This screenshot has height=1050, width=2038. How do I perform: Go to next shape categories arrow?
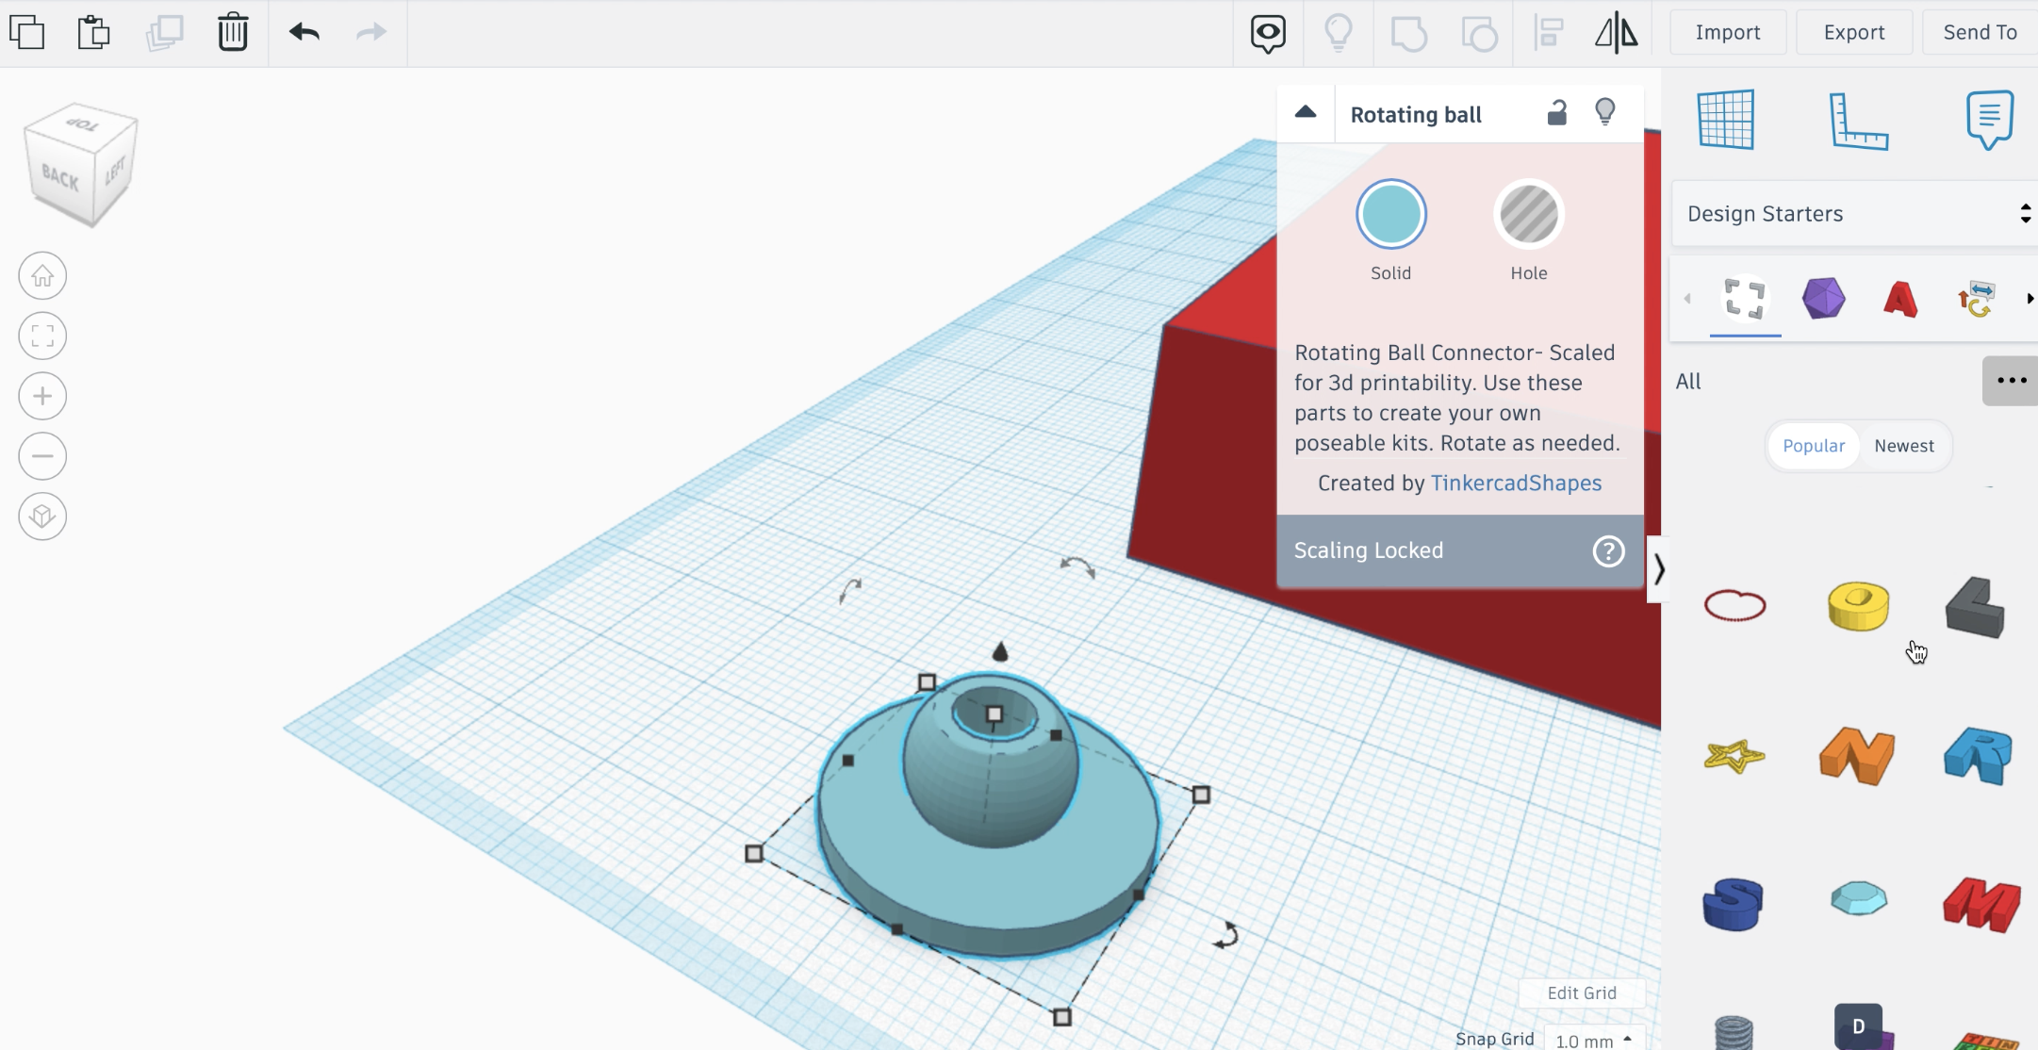[2030, 299]
